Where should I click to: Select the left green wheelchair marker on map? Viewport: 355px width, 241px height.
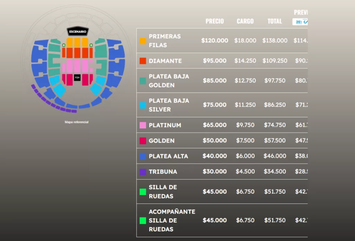click(64, 45)
